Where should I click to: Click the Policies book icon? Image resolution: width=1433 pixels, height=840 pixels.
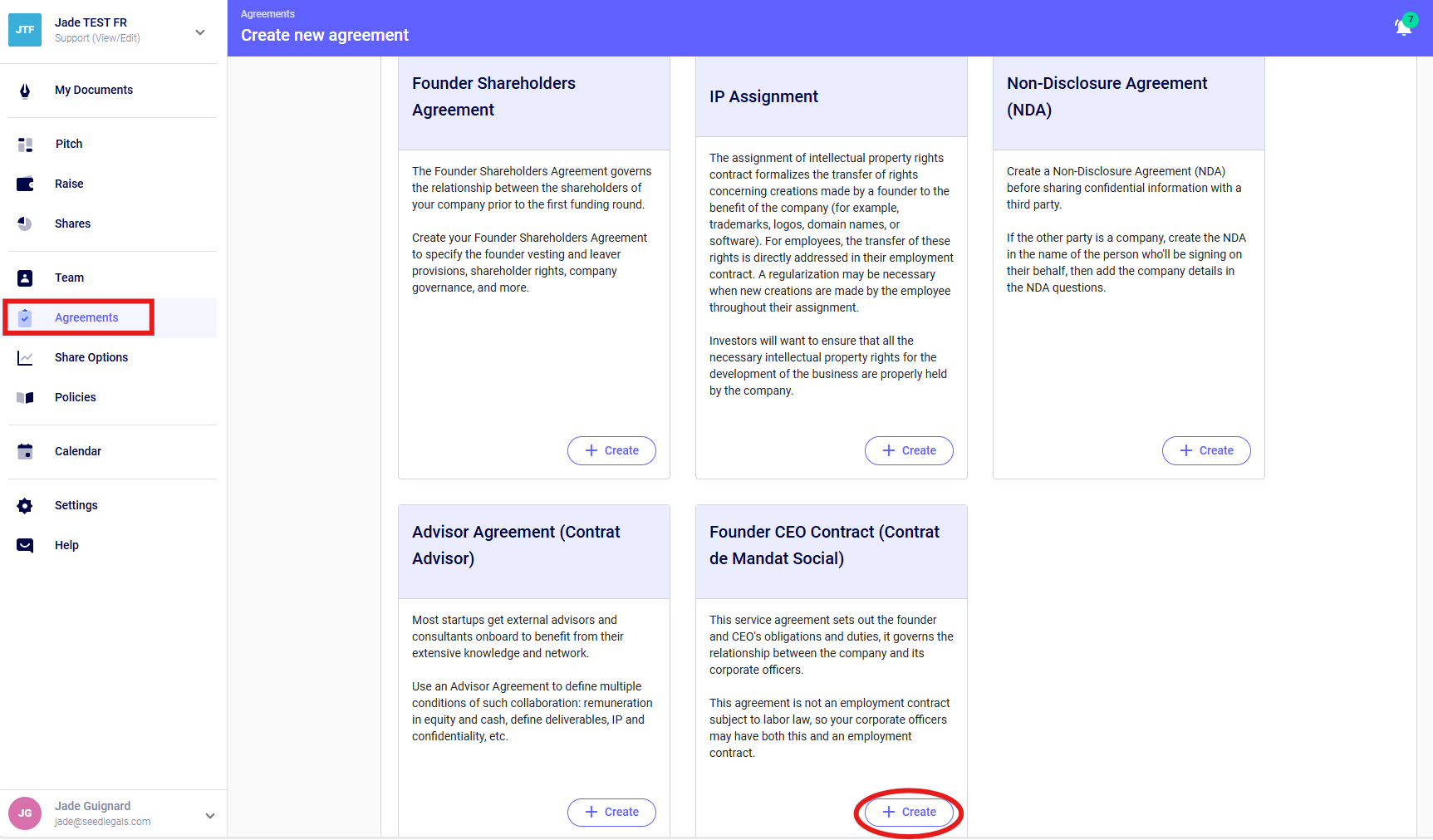pyautogui.click(x=25, y=398)
